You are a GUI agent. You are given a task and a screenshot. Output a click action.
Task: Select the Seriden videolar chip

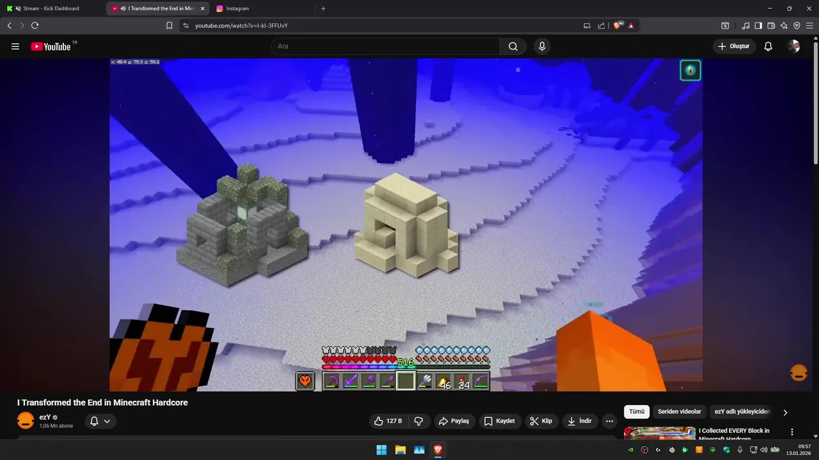coord(680,412)
